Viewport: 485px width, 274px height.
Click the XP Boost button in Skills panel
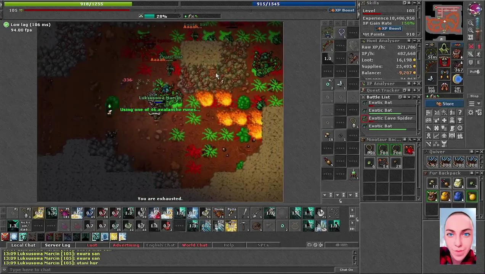(x=389, y=29)
